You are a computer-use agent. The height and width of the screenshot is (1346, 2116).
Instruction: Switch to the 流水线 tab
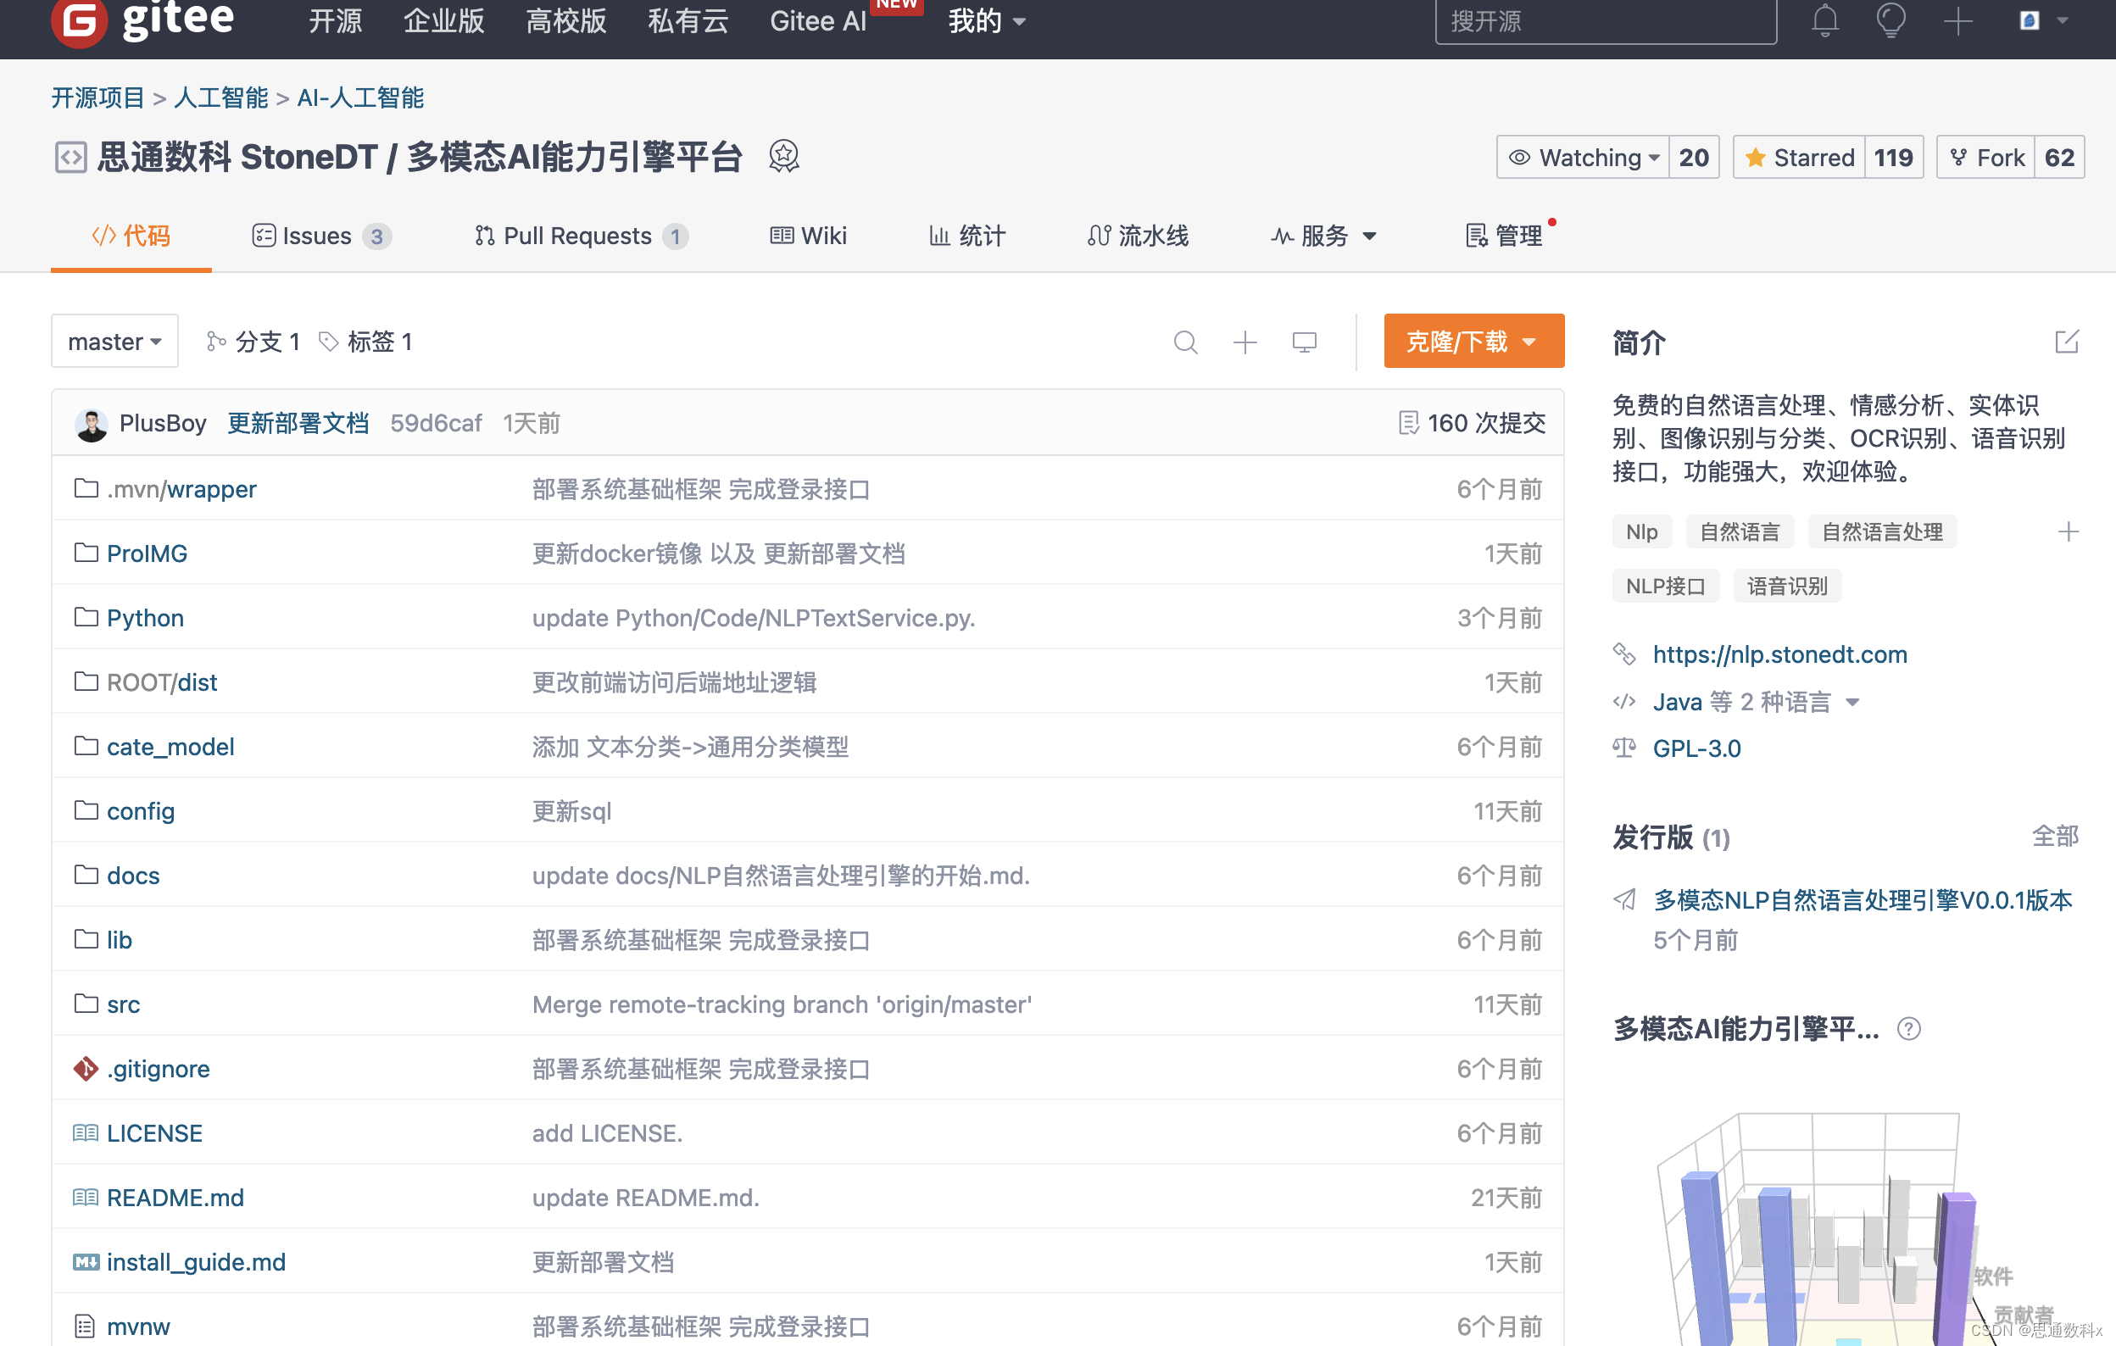tap(1144, 234)
